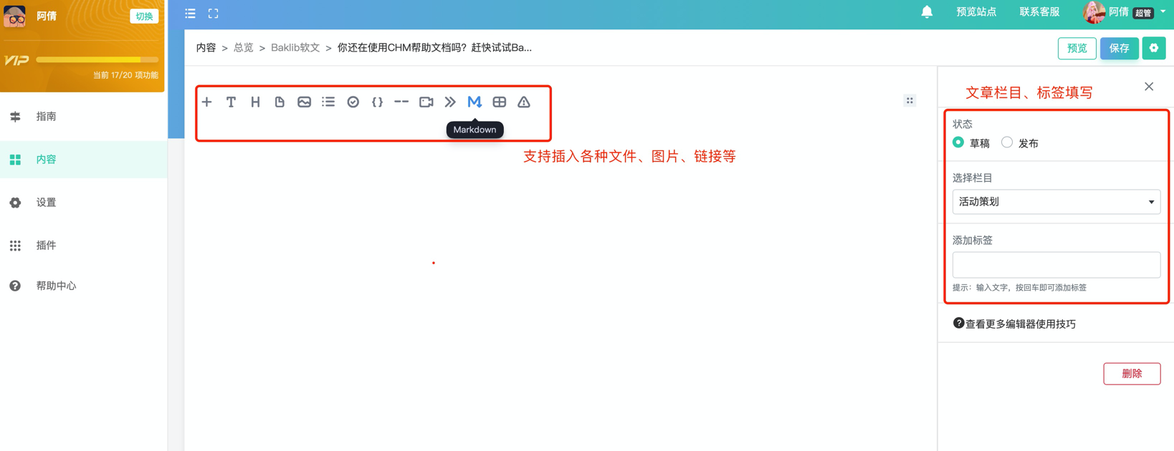This screenshot has height=451, width=1174.
Task: Insert a file attachment icon
Action: pyautogui.click(x=280, y=102)
